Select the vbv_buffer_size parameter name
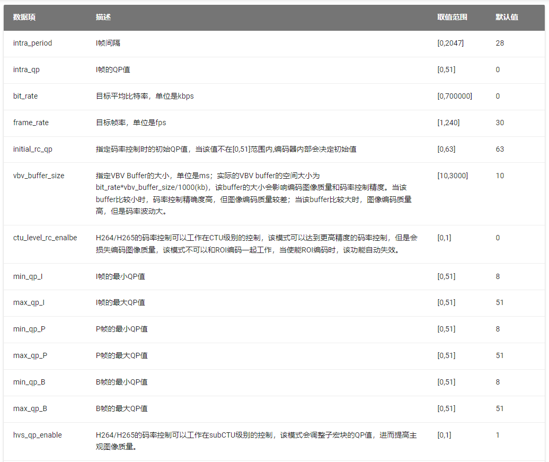The height and width of the screenshot is (462, 549). pyautogui.click(x=39, y=176)
